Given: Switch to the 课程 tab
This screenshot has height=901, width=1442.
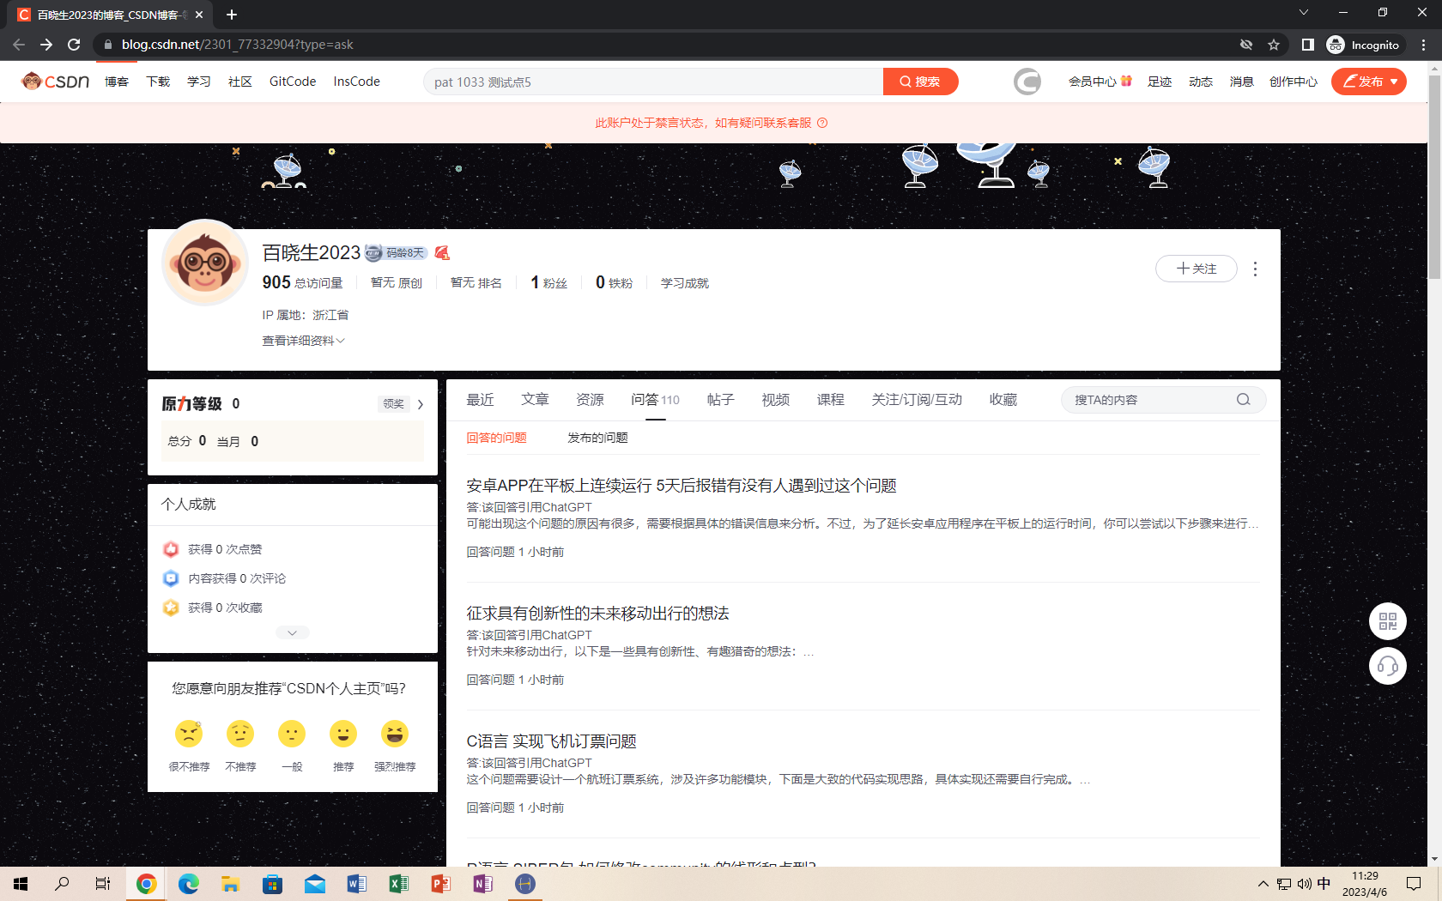Looking at the screenshot, I should pyautogui.click(x=830, y=400).
